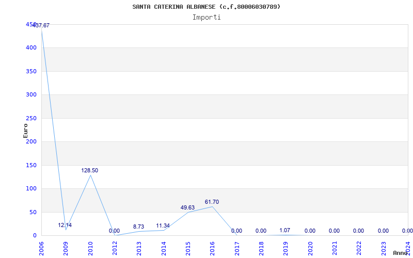Click the 11.34 data label
The image size is (413, 258).
163,225
